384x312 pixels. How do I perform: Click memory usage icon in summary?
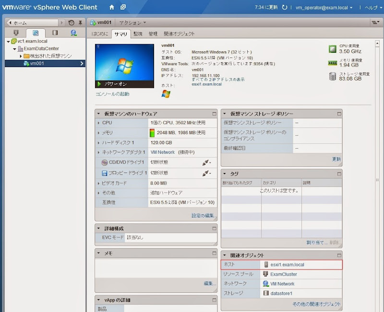(332, 63)
